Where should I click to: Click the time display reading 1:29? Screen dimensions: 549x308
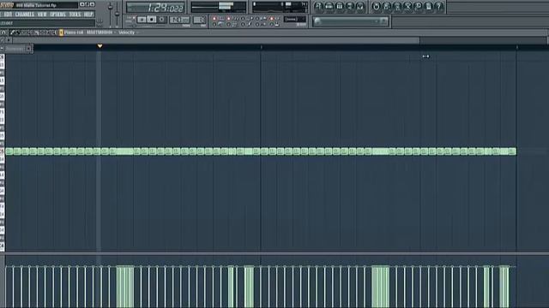155,8
